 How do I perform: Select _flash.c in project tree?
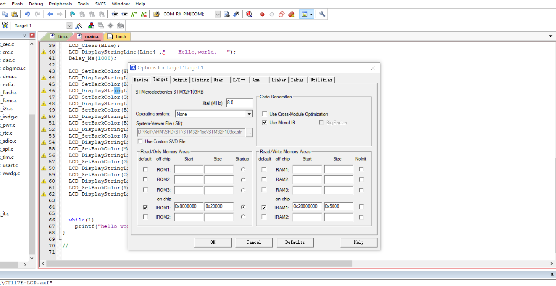point(9,93)
